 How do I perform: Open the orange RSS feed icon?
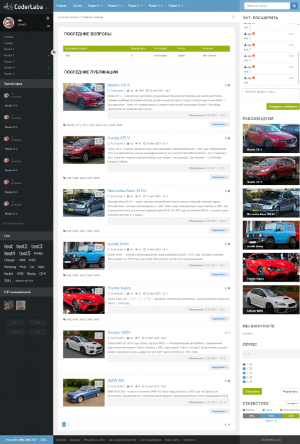point(233,17)
